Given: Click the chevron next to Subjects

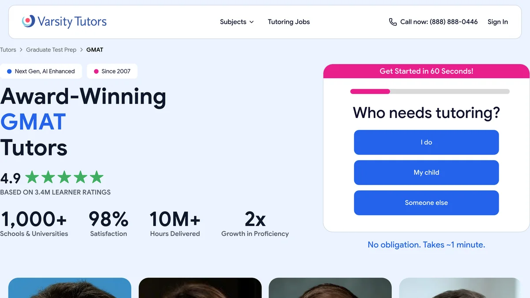Looking at the screenshot, I should click(x=251, y=22).
